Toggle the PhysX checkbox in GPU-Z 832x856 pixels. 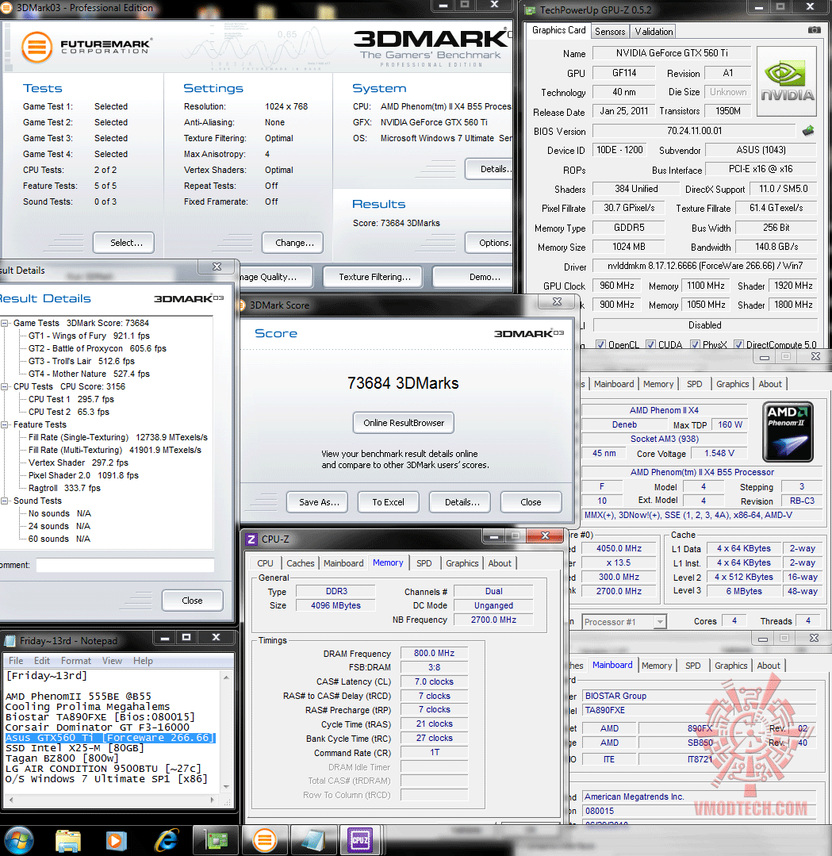tap(695, 344)
